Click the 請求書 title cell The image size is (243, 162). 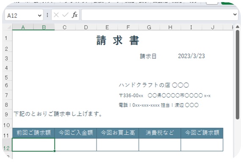pyautogui.click(x=118, y=40)
